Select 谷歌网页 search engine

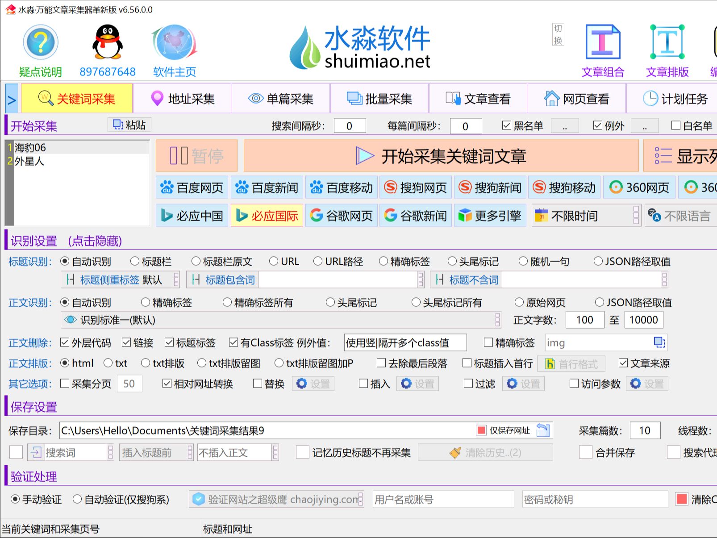pyautogui.click(x=341, y=216)
